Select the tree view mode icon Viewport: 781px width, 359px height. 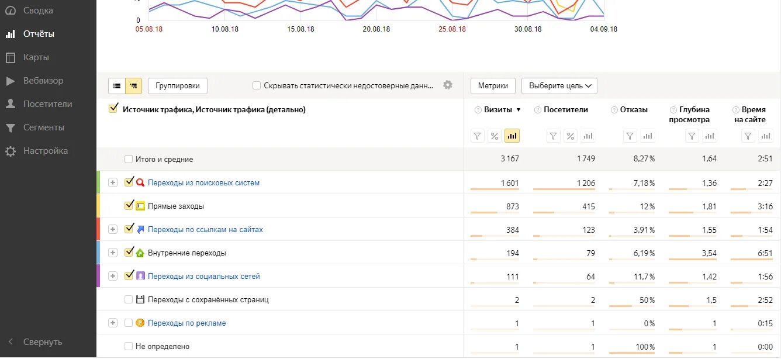pyautogui.click(x=134, y=86)
